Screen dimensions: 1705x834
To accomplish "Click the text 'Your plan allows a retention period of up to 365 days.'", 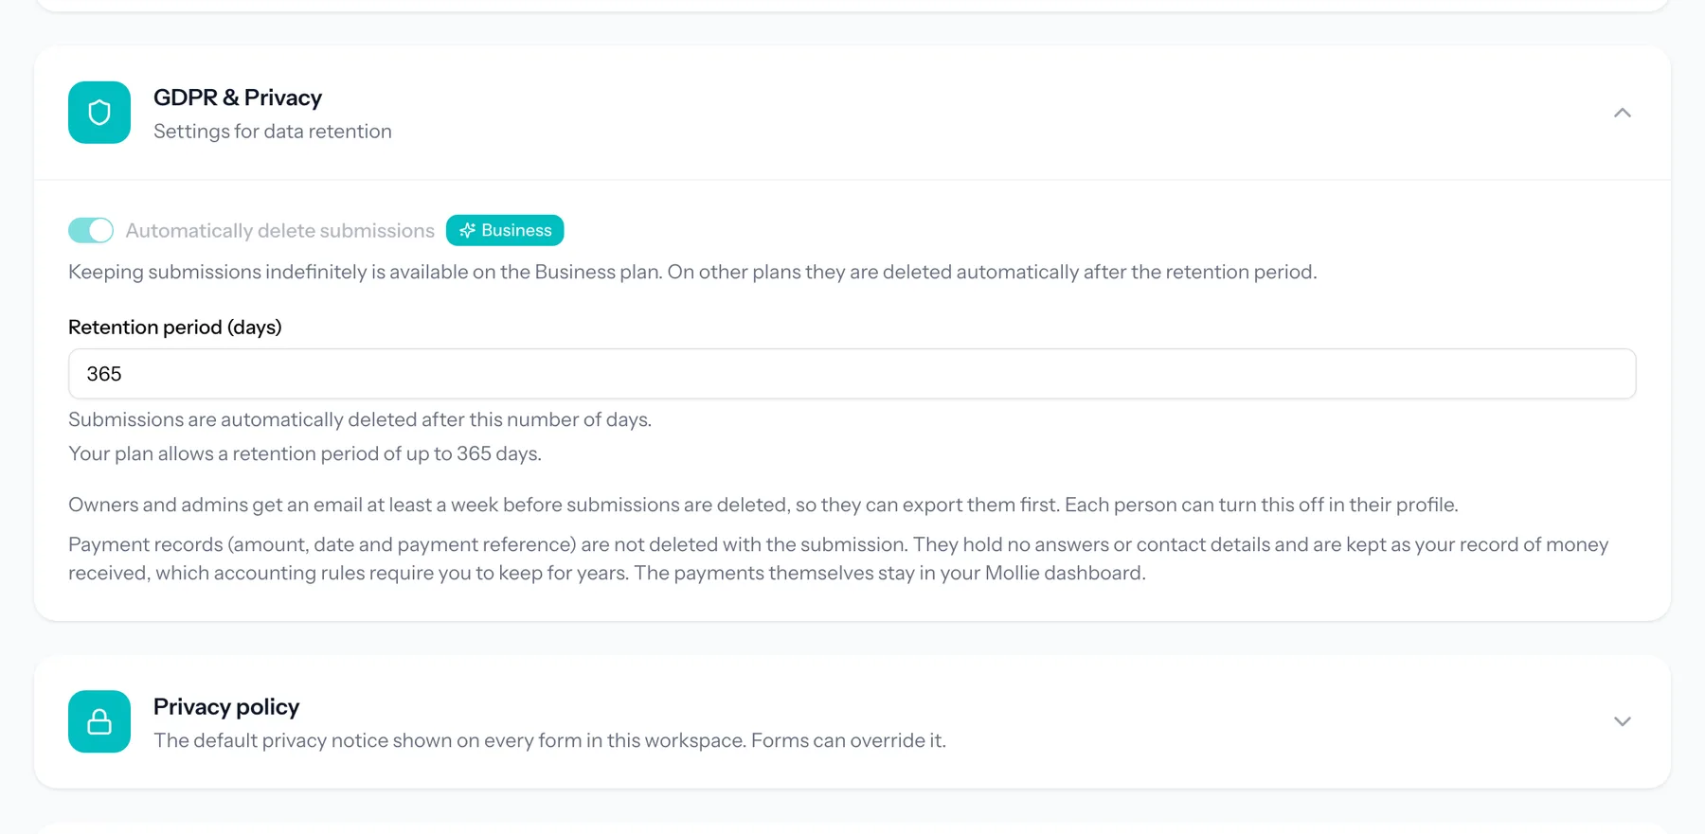I will [x=305, y=453].
